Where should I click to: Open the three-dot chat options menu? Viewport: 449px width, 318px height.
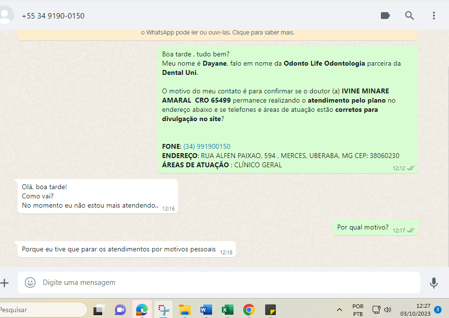click(434, 16)
